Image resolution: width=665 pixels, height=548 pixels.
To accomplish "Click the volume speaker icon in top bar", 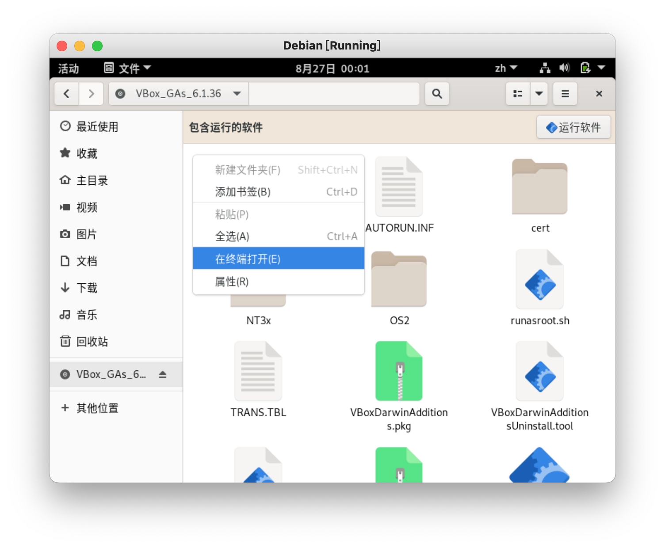I will (564, 68).
